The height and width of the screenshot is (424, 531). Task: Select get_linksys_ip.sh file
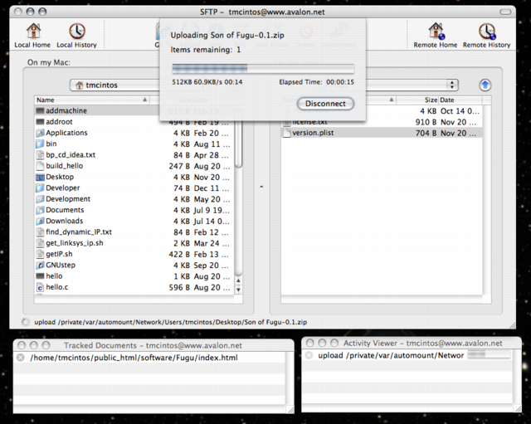(134, 243)
